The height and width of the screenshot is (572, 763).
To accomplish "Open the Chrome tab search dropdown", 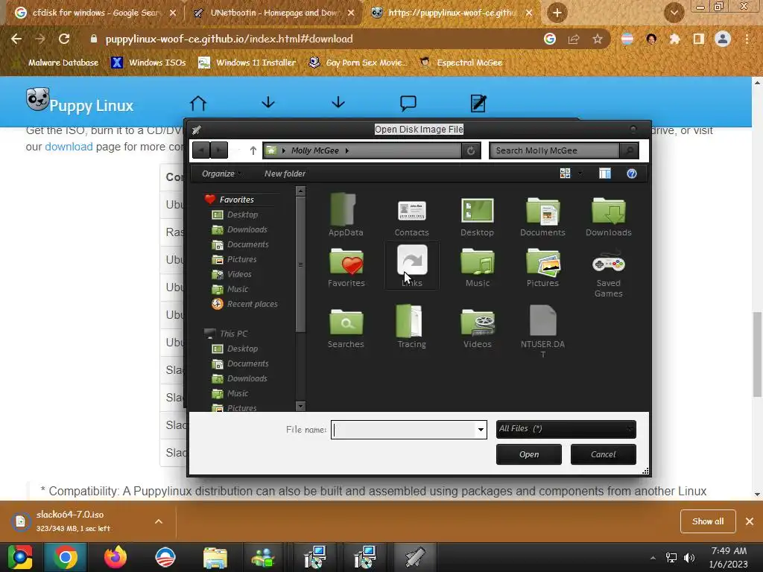I will click(674, 13).
